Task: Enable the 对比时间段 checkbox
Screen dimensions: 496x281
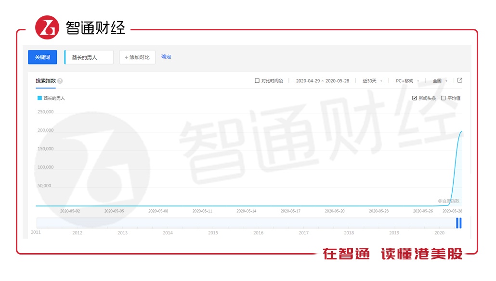Action: pos(257,81)
